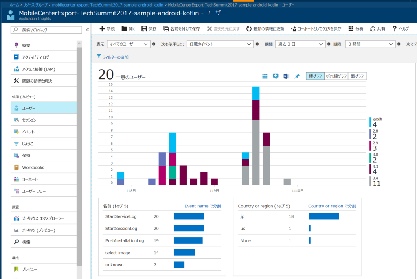The width and height of the screenshot is (417, 279).
Task: Click the 新規 (New) plus icon
Action: point(102,29)
